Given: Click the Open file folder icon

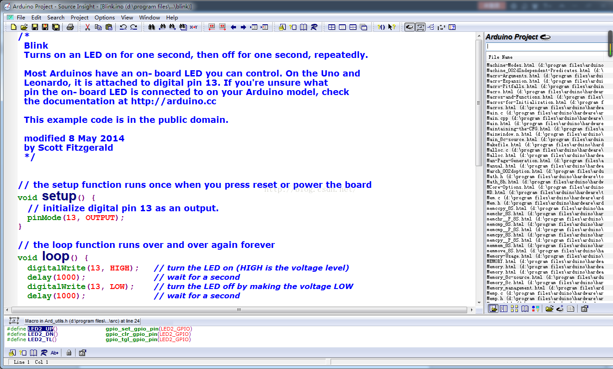Looking at the screenshot, I should [24, 27].
